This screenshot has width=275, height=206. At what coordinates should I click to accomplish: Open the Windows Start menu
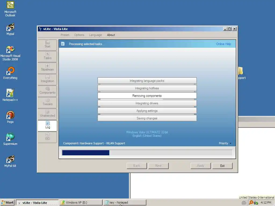click(x=7, y=203)
